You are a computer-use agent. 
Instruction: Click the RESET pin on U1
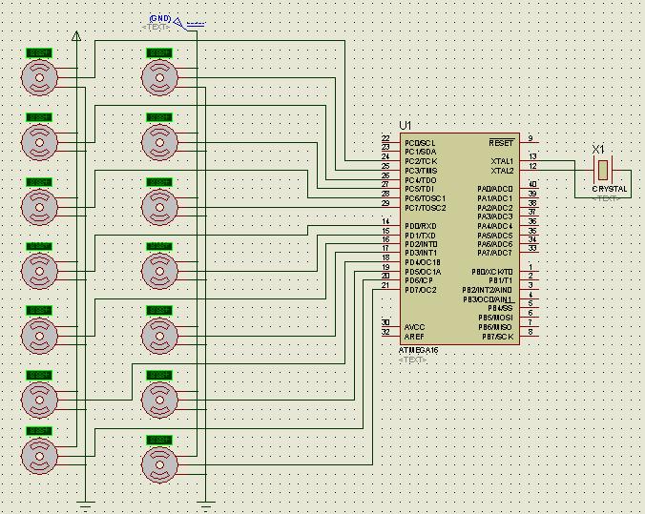[501, 142]
